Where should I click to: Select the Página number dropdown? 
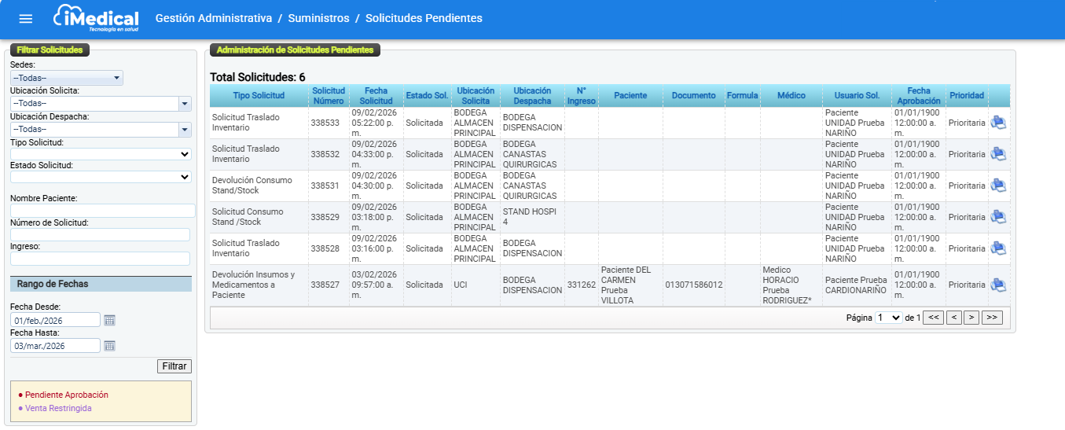click(889, 318)
